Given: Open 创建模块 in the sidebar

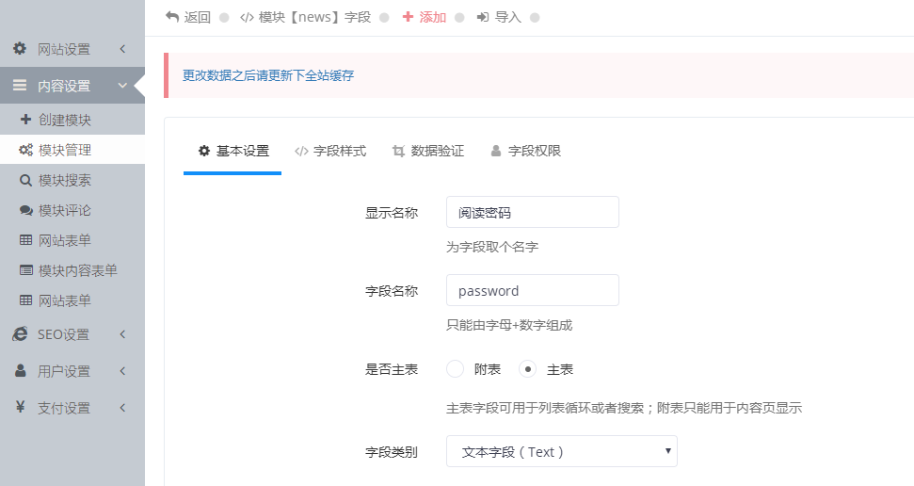Looking at the screenshot, I should pos(72,120).
